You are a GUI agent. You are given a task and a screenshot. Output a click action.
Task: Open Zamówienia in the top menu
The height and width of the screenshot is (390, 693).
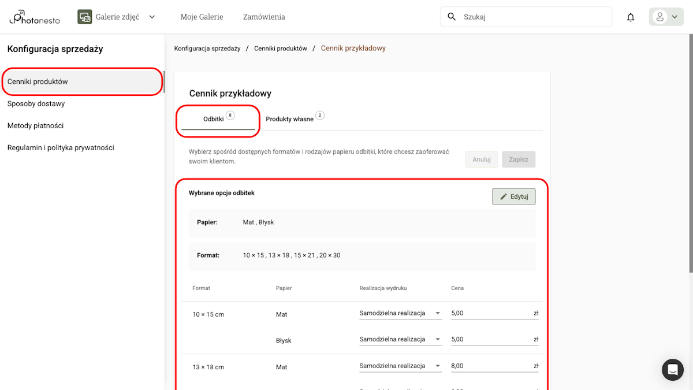click(264, 17)
